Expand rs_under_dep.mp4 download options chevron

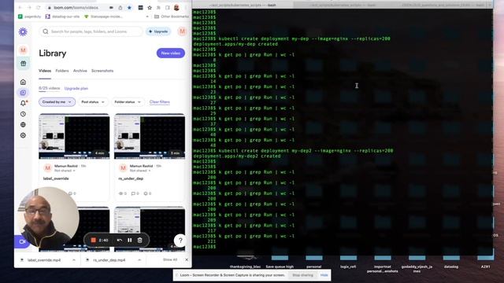[139, 260]
